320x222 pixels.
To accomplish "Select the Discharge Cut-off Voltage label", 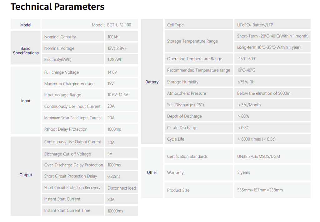I will click(67, 154).
